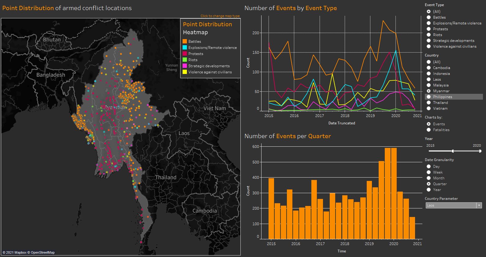Viewport: 486px width, 257px height.
Task: Select Riots in the Event Type filter
Action: point(429,35)
